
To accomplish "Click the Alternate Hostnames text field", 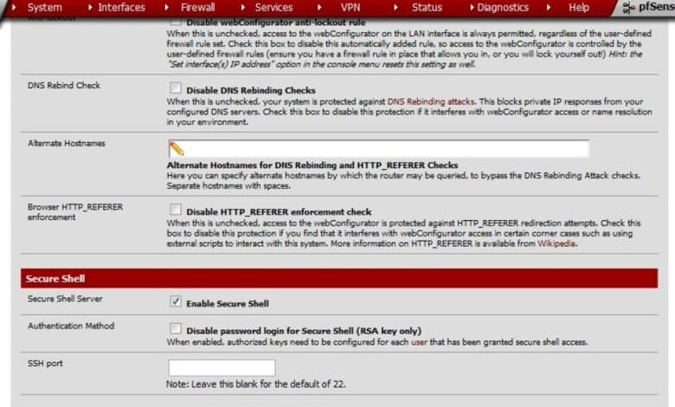I will [x=378, y=149].
